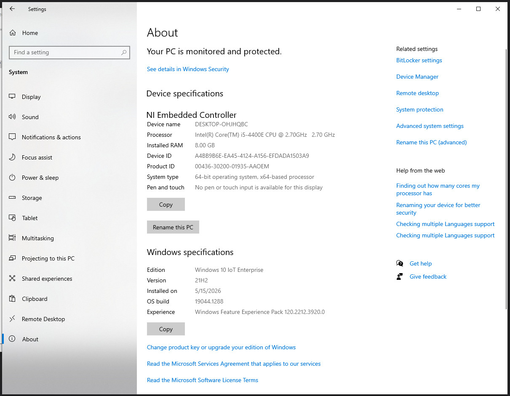Select Shared experiences icon
510x396 pixels.
(12, 279)
